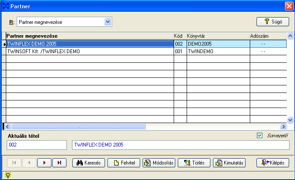
Task: Exit with the Kilépés button
Action: pos(273,163)
